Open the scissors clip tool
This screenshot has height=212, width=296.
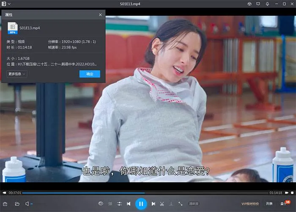(162, 204)
